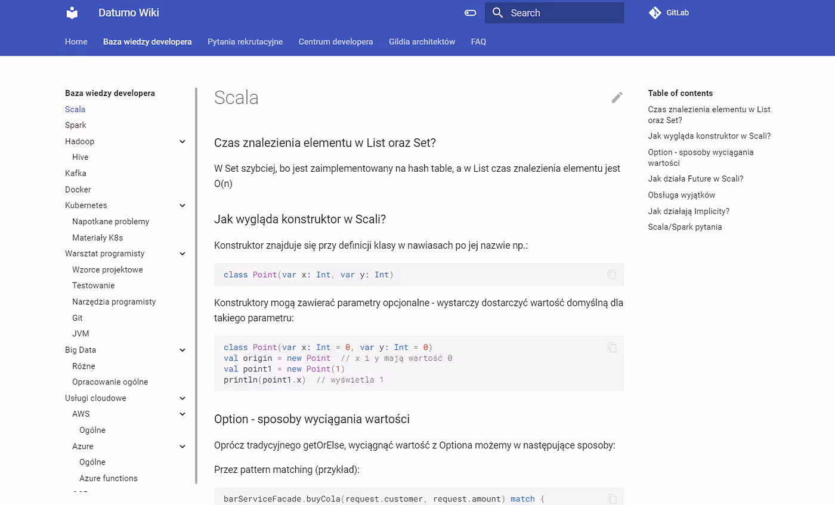The height and width of the screenshot is (505, 835).
Task: Open the Gildia architektów tab
Action: coord(422,42)
